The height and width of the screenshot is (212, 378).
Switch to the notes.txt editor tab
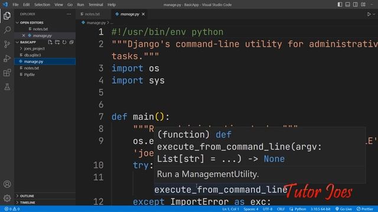tap(92, 14)
